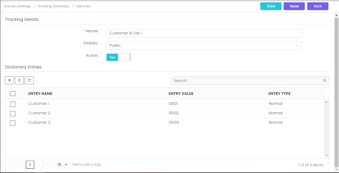This screenshot has width=339, height=173.
Task: Click the search magnifier icon
Action: [x=325, y=80]
